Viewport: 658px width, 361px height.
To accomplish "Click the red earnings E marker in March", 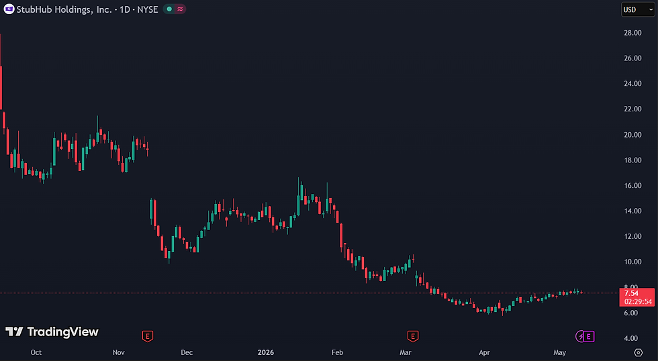I will [x=413, y=336].
